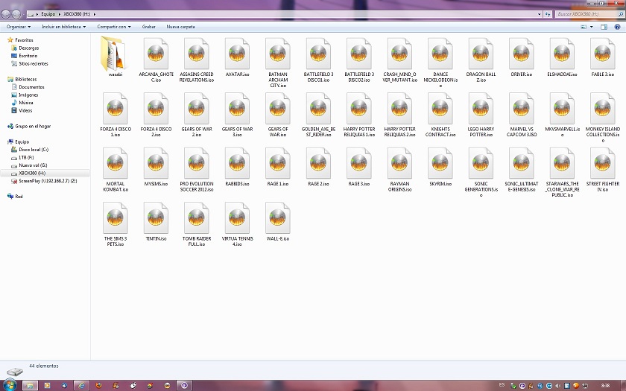Select BATMAN ARCHAM CITY.iso file
The width and height of the screenshot is (626, 391).
pos(278,63)
